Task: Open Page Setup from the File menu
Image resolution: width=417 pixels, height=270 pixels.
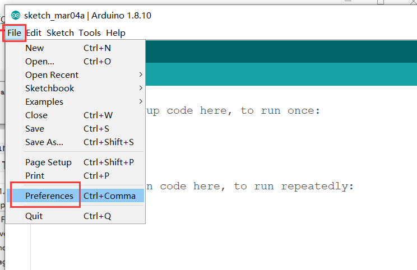Action: (x=48, y=162)
